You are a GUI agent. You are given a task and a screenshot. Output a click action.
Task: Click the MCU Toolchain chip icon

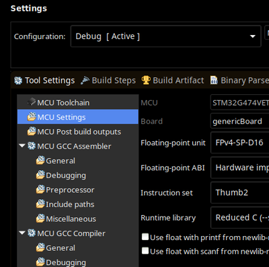pyautogui.click(x=32, y=102)
